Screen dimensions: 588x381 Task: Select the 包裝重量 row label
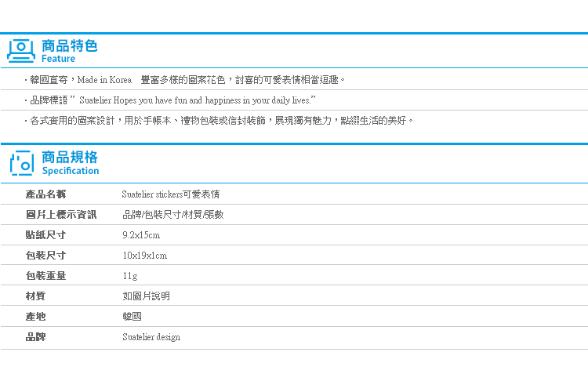click(x=45, y=276)
